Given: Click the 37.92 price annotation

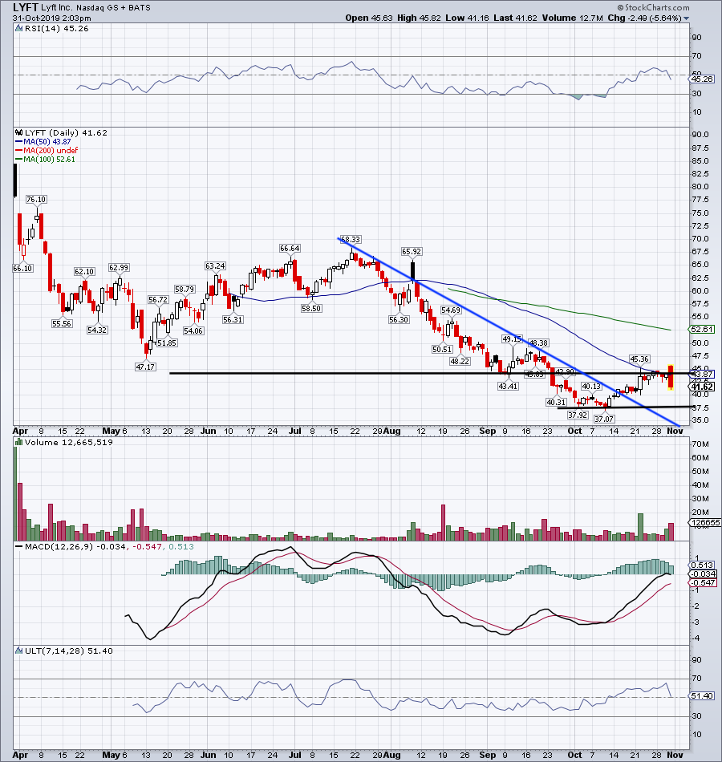Looking at the screenshot, I should [x=578, y=415].
